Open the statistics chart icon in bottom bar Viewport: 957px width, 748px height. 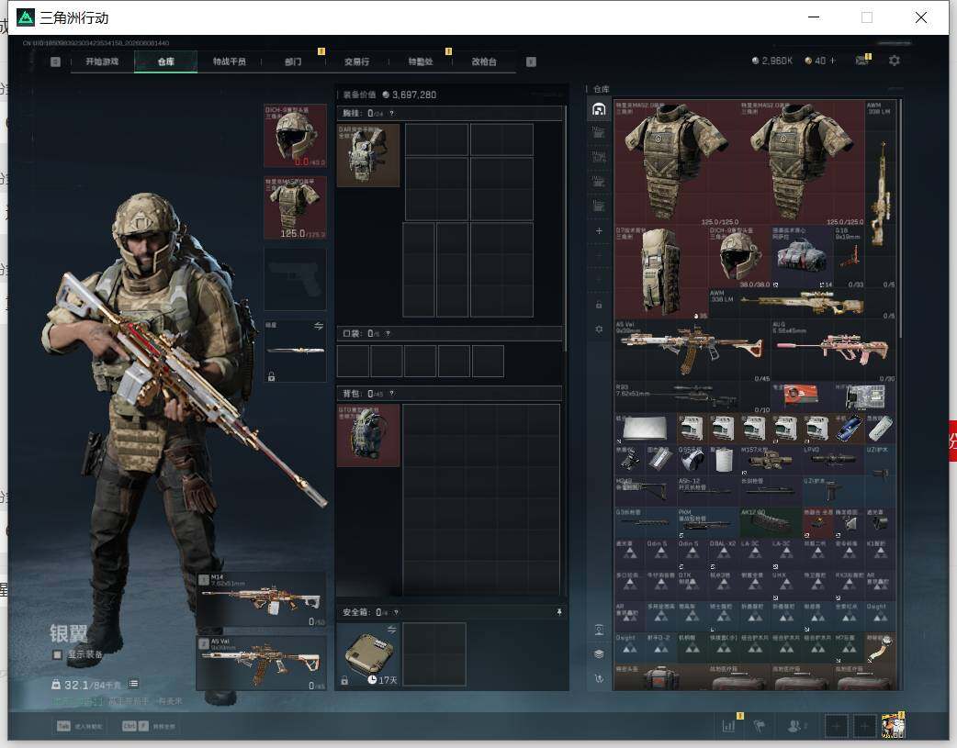click(x=728, y=726)
